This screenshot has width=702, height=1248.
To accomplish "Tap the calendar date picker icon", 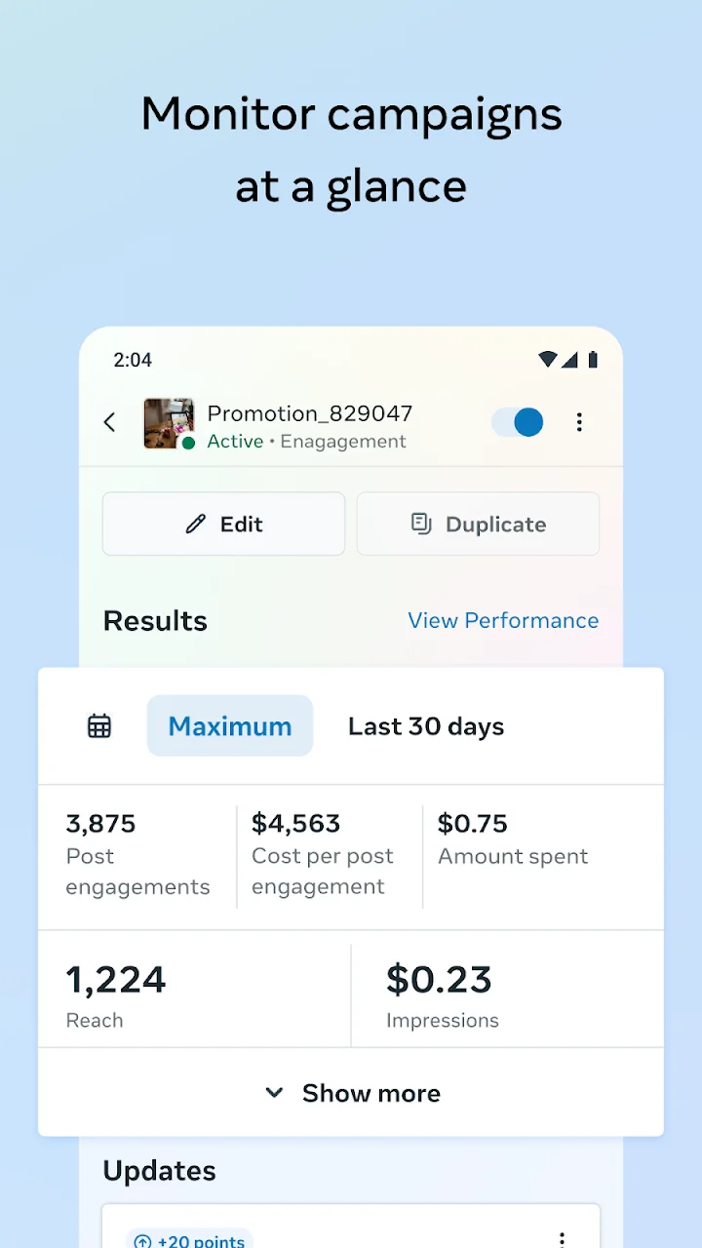I will [99, 726].
